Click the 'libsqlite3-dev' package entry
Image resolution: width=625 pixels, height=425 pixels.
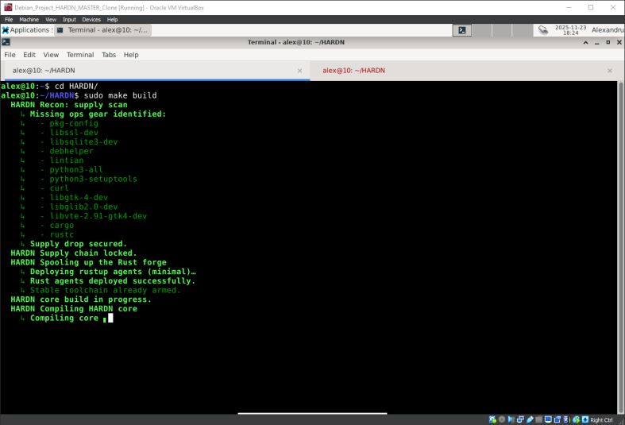tap(83, 142)
